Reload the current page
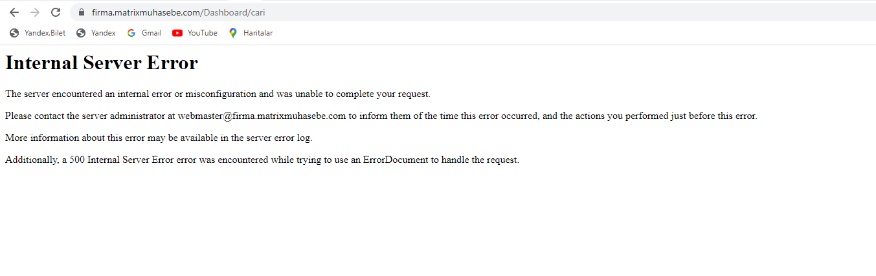Screen dimensions: 876x276 56,12
